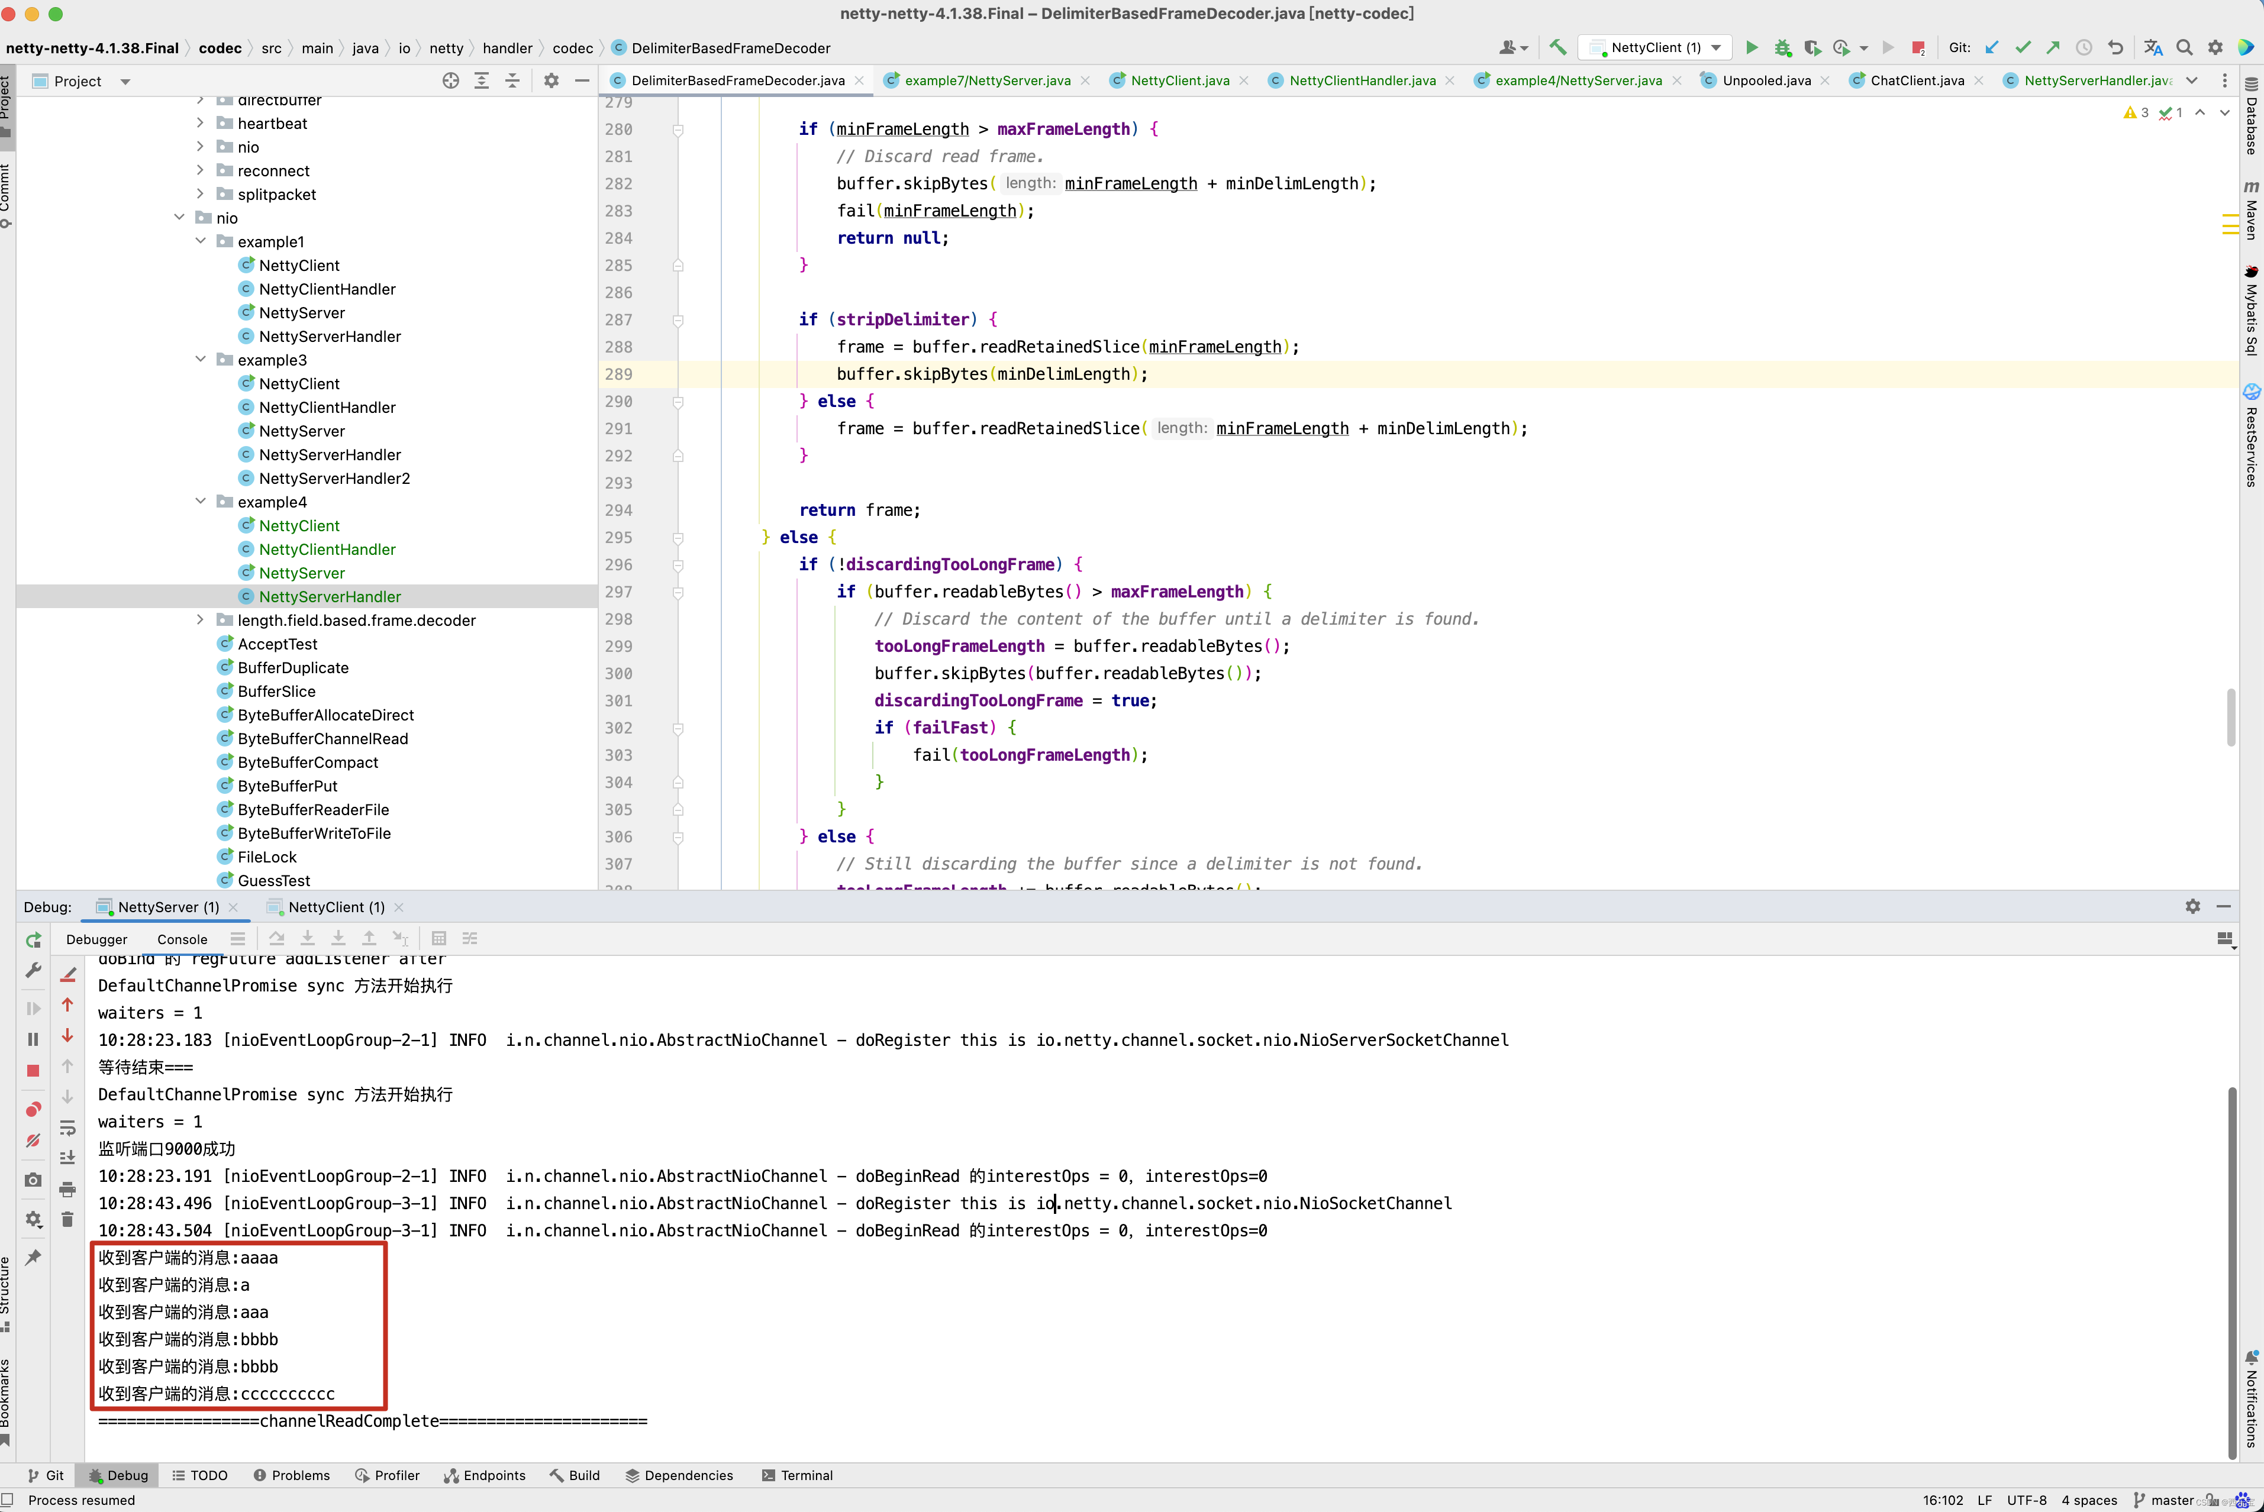Viewport: 2264px width, 1512px height.
Task: Switch to the NettyClient.java editor tab
Action: [1179, 81]
